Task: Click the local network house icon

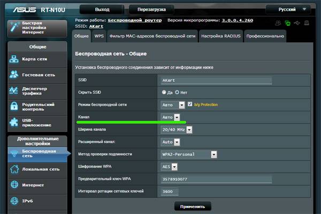Action: tap(14, 169)
